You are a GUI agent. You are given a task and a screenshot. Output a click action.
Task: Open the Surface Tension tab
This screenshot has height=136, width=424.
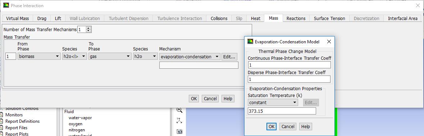[x=329, y=18]
